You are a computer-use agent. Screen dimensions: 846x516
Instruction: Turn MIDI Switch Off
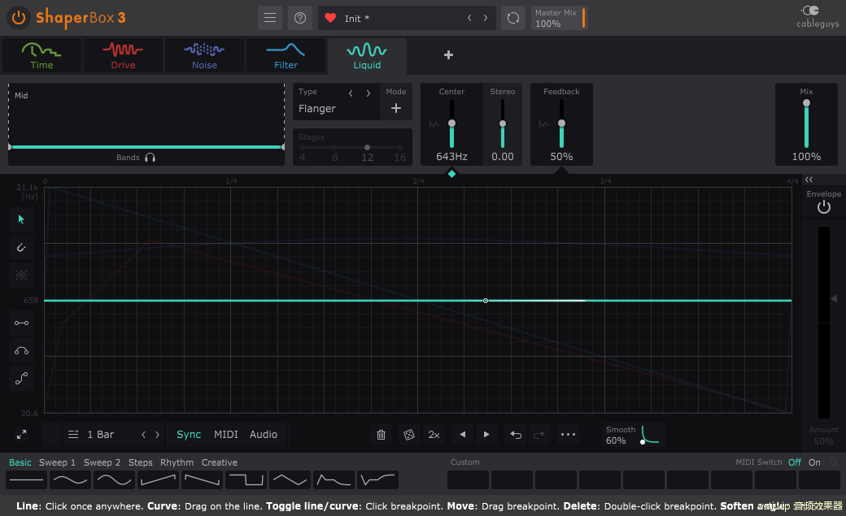pyautogui.click(x=794, y=462)
